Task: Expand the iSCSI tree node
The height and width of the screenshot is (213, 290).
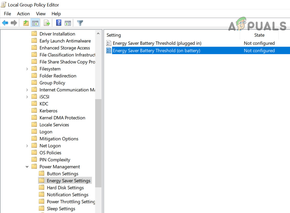Action: pos(27,97)
